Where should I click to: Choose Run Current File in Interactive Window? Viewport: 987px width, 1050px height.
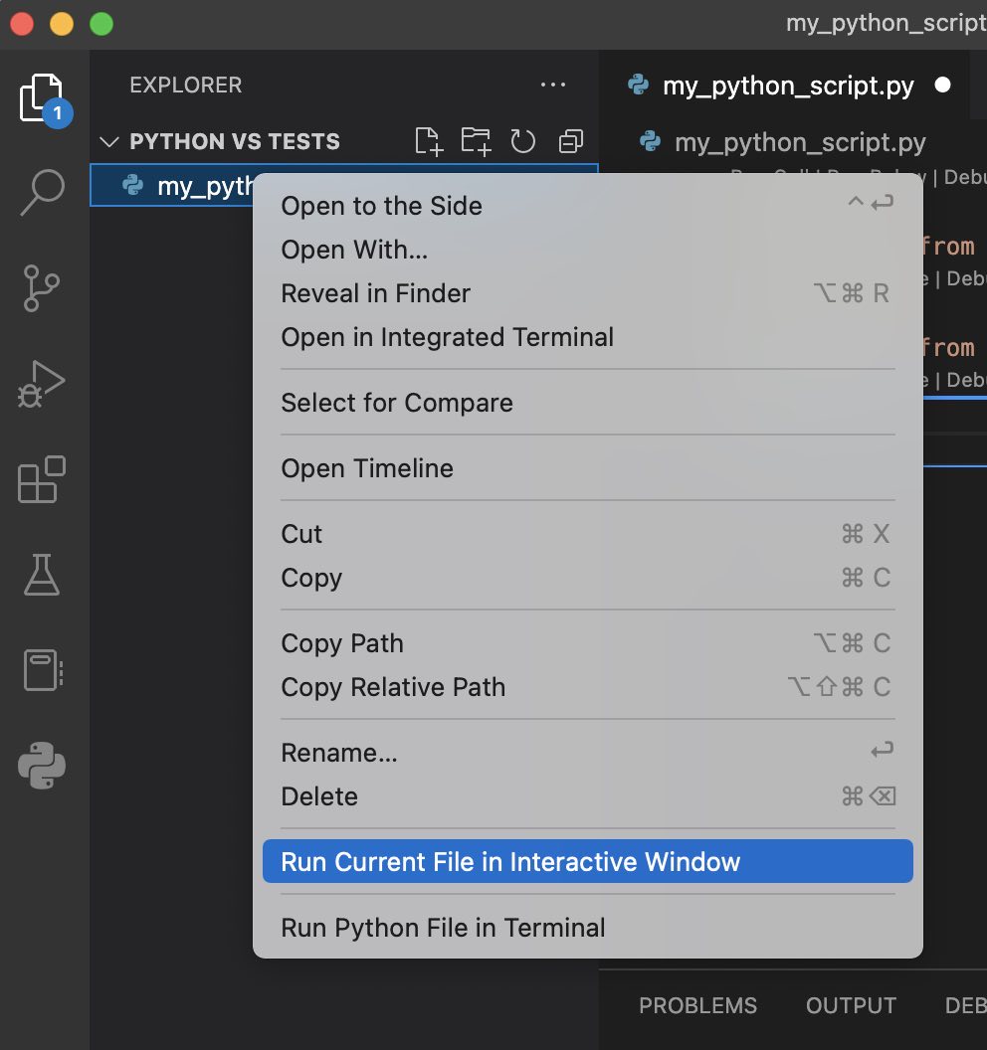pos(588,861)
